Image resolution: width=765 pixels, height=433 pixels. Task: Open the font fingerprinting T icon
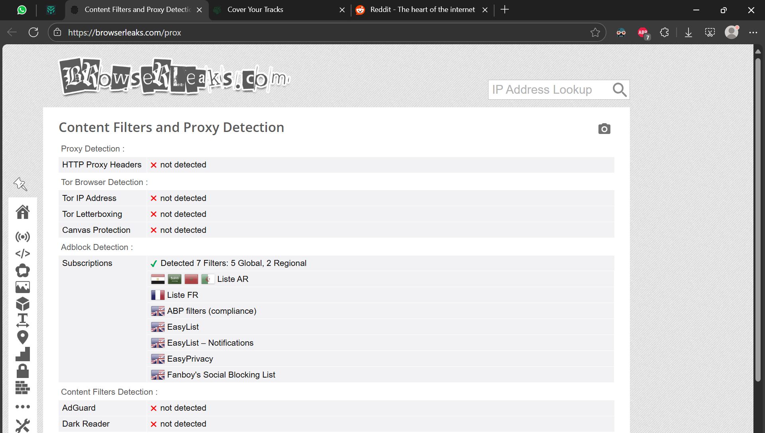(23, 320)
